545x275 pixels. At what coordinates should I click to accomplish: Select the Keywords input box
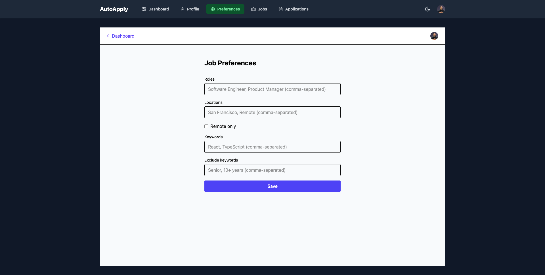[x=272, y=147]
